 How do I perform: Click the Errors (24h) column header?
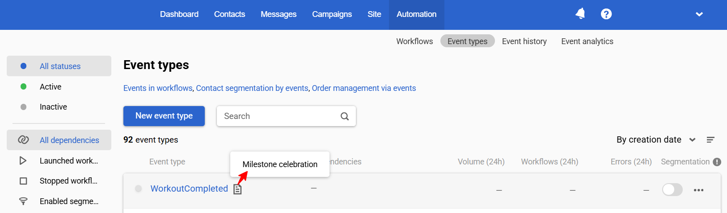(631, 162)
